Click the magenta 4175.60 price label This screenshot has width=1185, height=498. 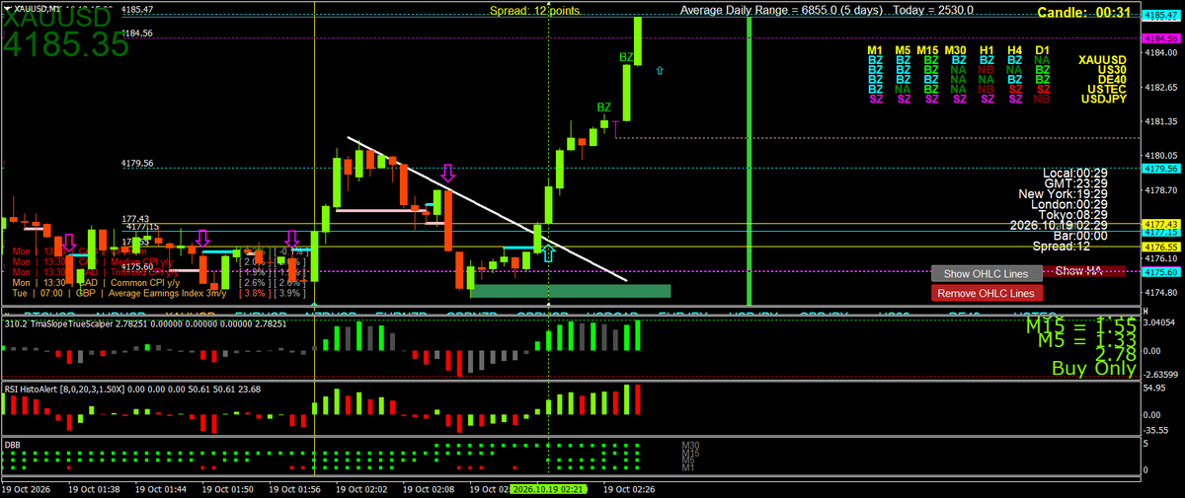point(1161,271)
